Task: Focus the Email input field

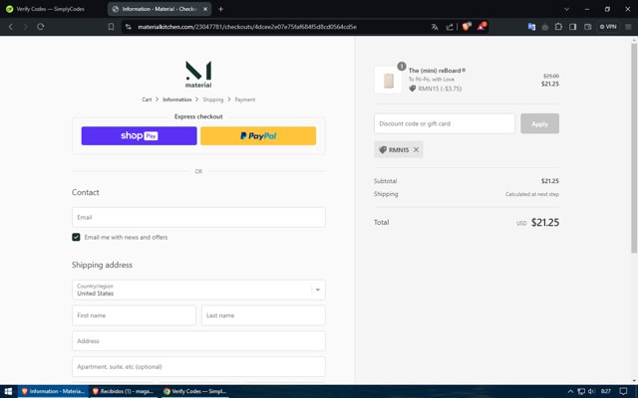Action: pos(198,217)
